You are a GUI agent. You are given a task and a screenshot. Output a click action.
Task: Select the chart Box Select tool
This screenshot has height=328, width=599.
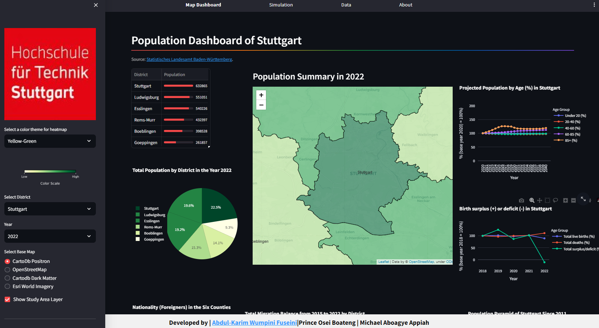(547, 200)
